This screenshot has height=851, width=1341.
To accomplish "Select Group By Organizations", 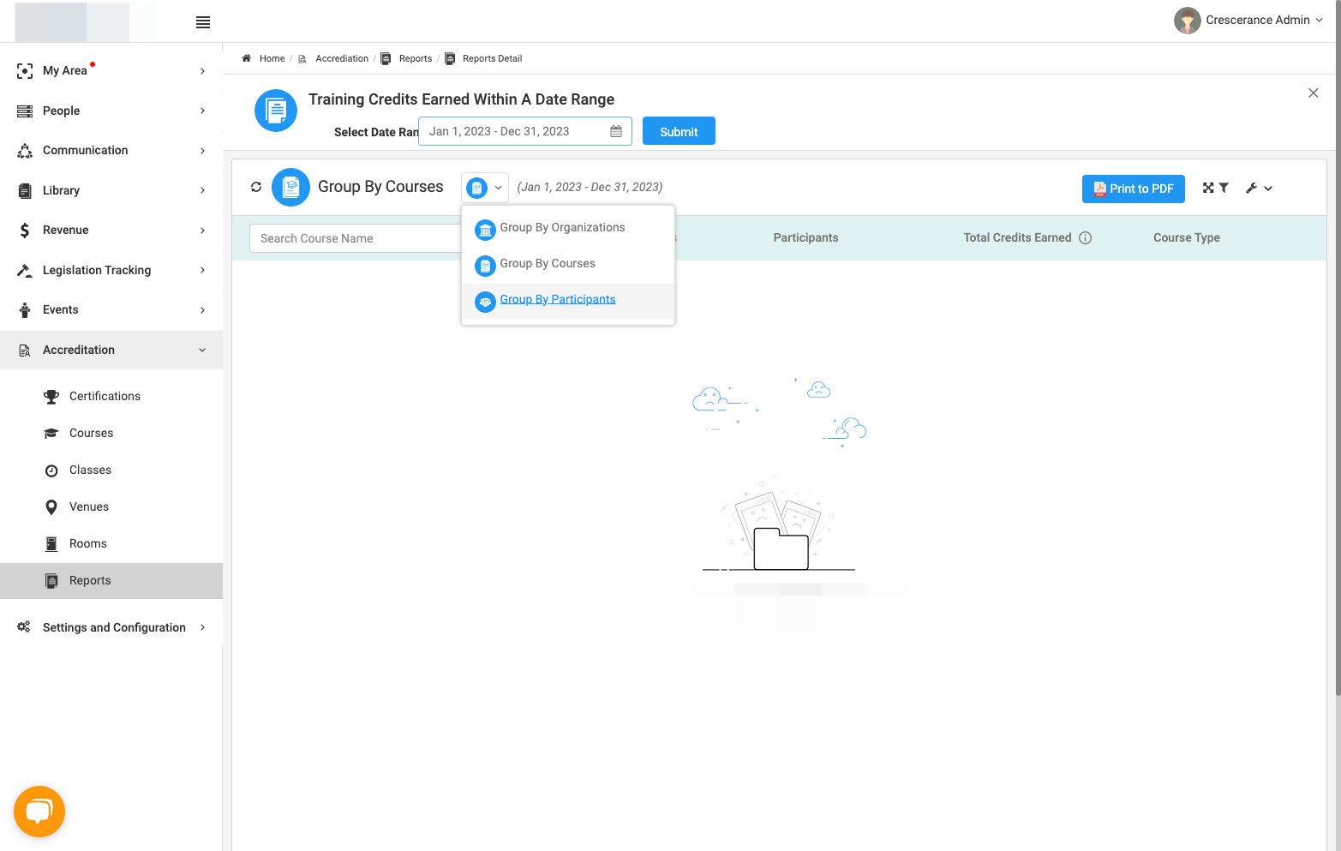I will click(568, 228).
